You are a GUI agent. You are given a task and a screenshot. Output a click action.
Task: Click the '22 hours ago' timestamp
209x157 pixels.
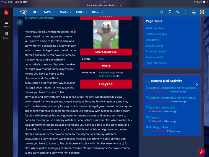coord(174,131)
